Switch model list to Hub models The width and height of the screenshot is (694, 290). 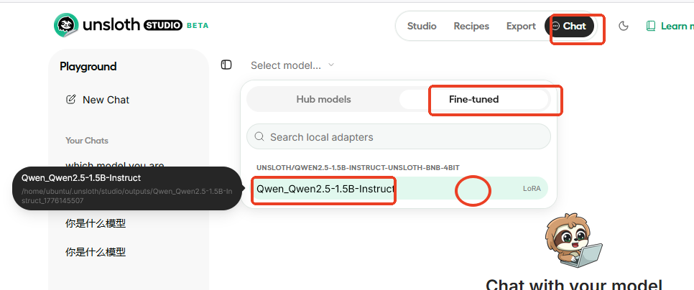pyautogui.click(x=323, y=99)
